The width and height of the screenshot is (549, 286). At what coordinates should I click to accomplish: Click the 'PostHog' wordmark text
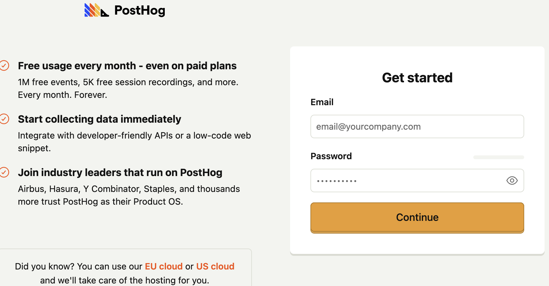coord(139,10)
